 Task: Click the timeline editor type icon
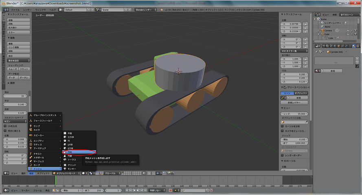[5, 190]
